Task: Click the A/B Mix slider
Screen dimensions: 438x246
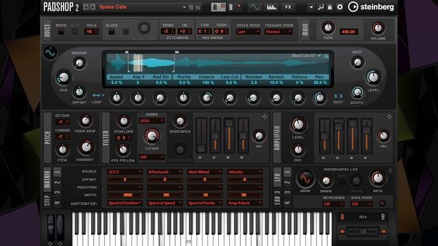Action: (363, 232)
